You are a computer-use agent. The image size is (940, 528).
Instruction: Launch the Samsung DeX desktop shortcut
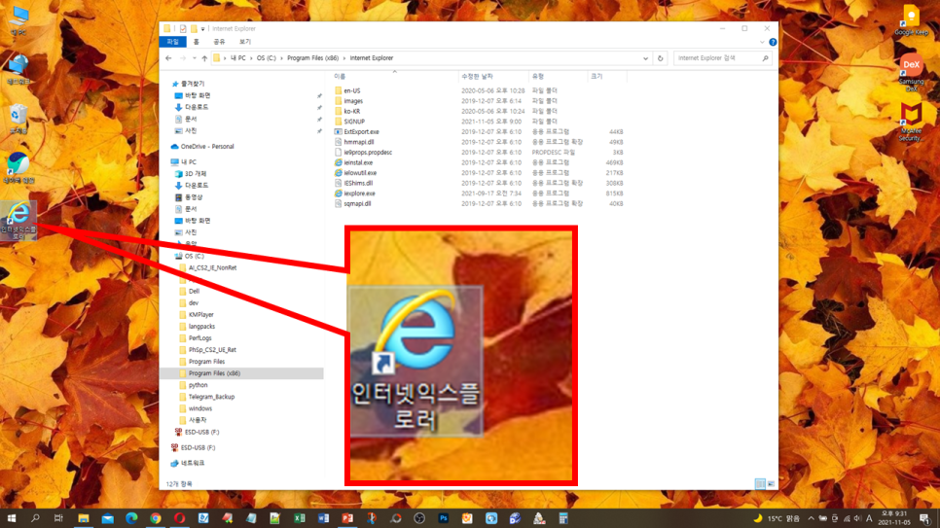tap(911, 73)
